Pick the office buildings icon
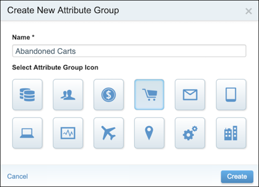The width and height of the screenshot is (259, 187). (x=231, y=133)
